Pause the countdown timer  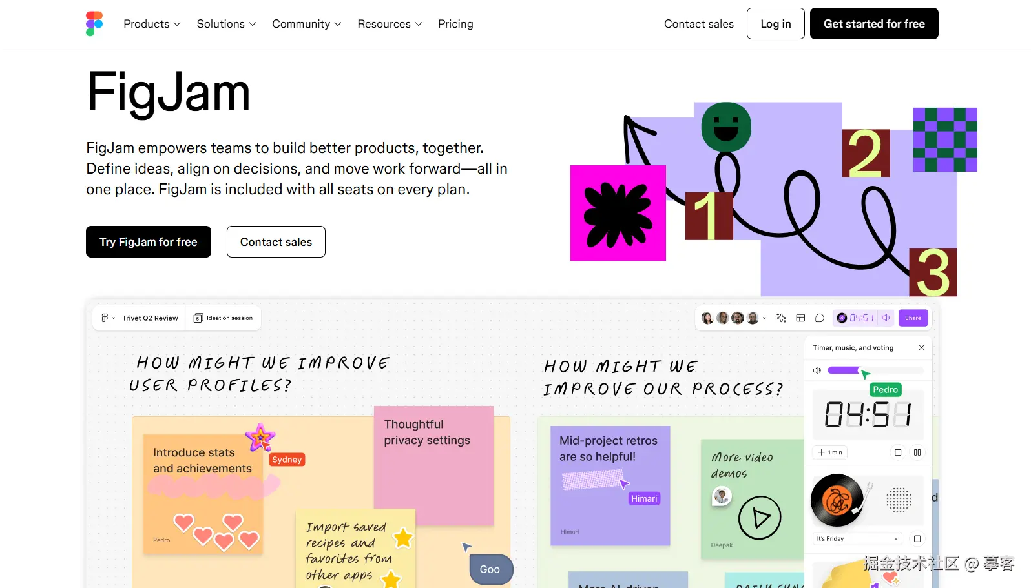[917, 452]
